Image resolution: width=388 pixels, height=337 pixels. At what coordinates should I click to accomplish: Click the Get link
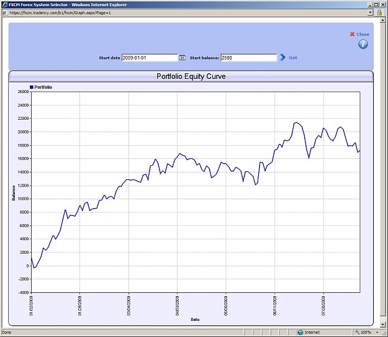click(x=293, y=58)
